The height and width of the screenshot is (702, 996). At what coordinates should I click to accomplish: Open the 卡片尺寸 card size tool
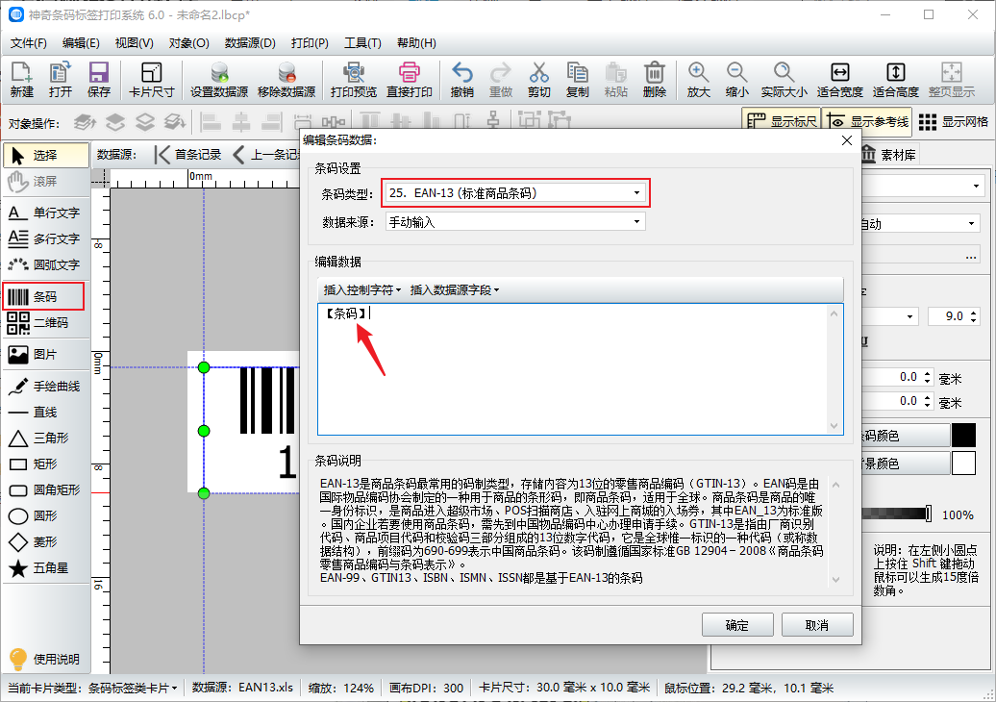click(x=151, y=80)
